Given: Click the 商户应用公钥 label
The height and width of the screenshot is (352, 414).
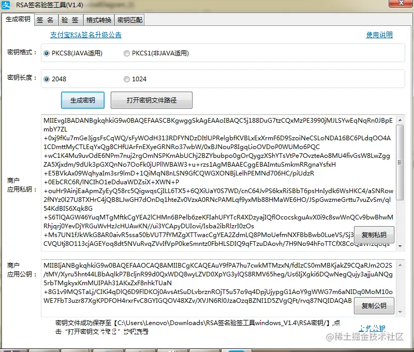Looking at the screenshot, I should (x=22, y=270).
